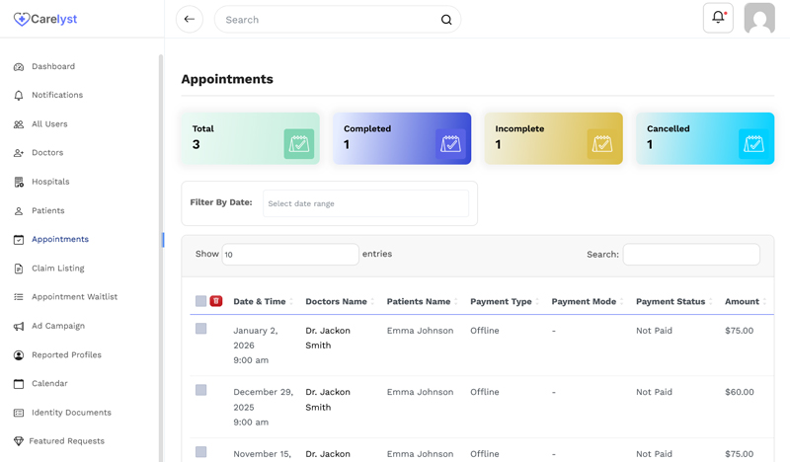The width and height of the screenshot is (790, 462).
Task: Open the Select date range picker
Action: (x=365, y=203)
